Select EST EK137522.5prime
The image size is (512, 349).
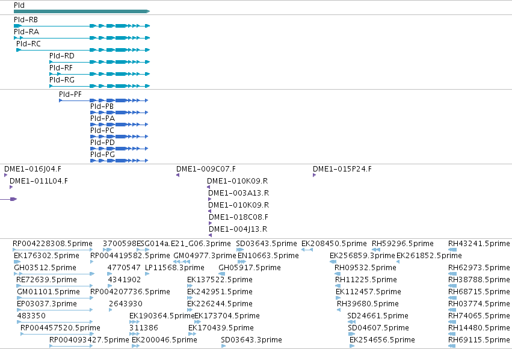(190, 286)
